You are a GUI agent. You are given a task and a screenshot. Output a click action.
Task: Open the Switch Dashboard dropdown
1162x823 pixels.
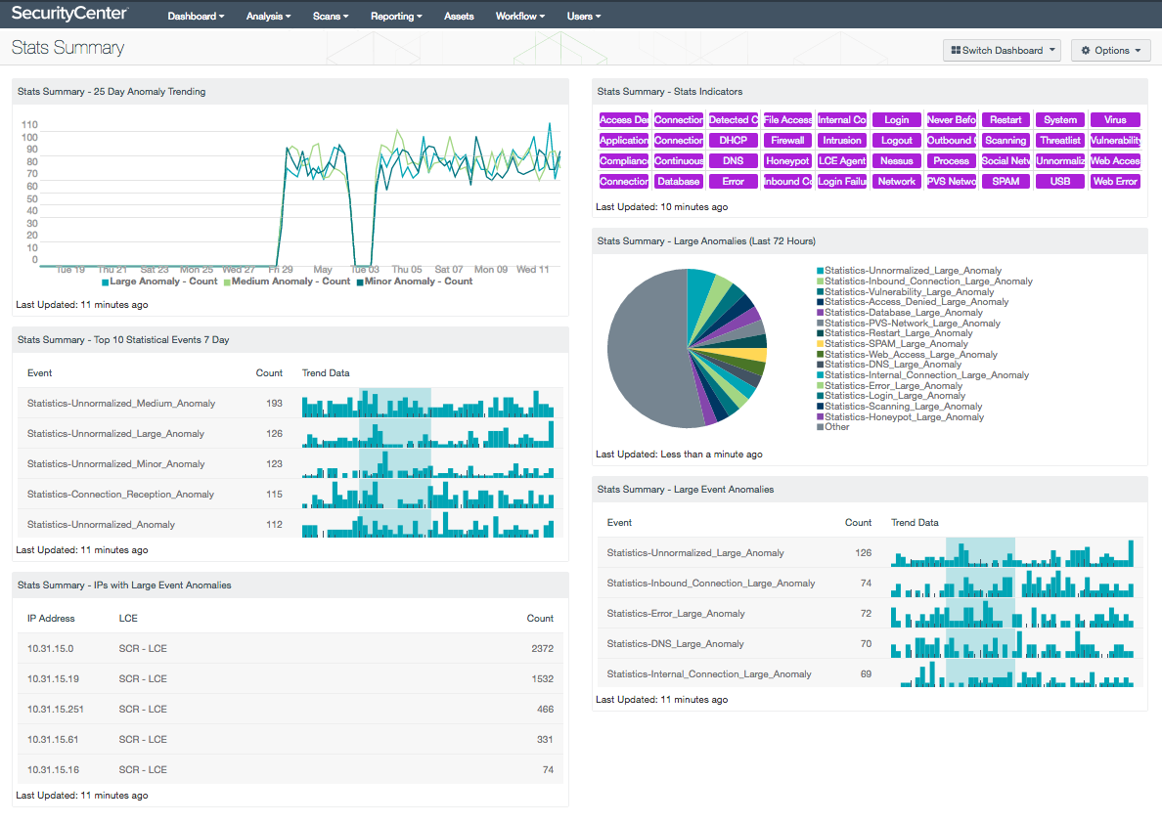point(1002,51)
